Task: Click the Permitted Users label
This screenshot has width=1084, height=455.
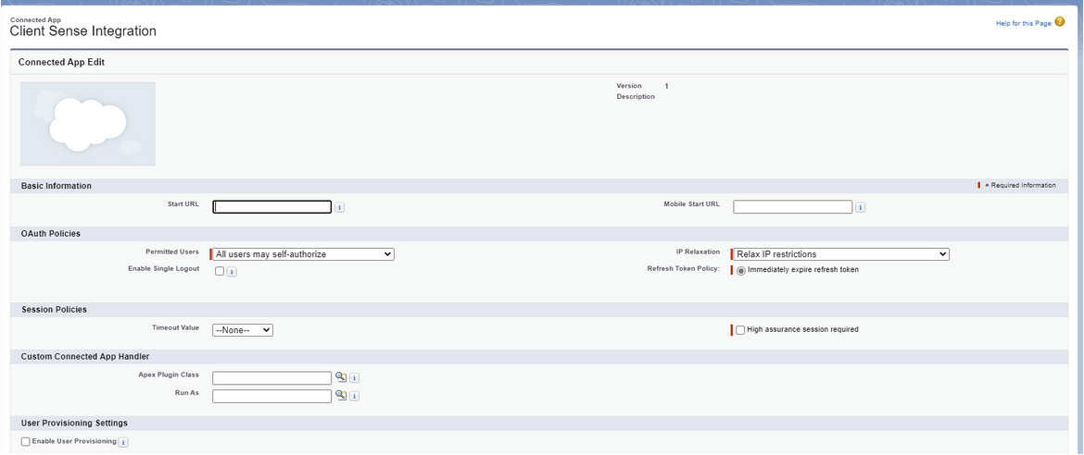Action: pyautogui.click(x=172, y=252)
